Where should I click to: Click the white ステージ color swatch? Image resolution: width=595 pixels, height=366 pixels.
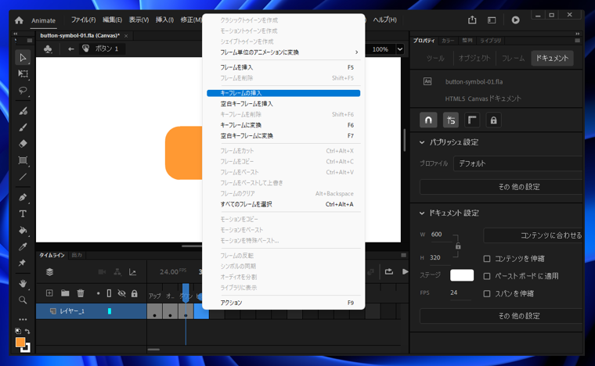[461, 275]
